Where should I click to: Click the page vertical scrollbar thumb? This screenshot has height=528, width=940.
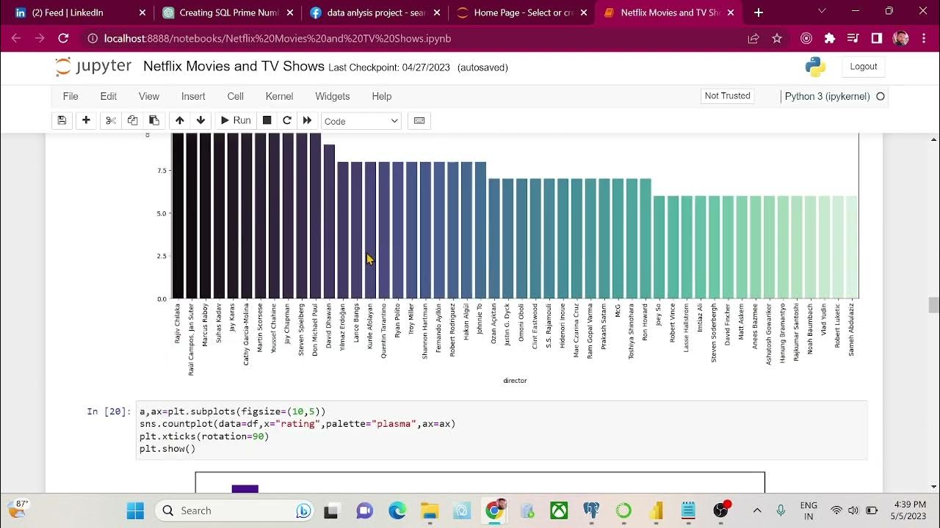tap(933, 305)
